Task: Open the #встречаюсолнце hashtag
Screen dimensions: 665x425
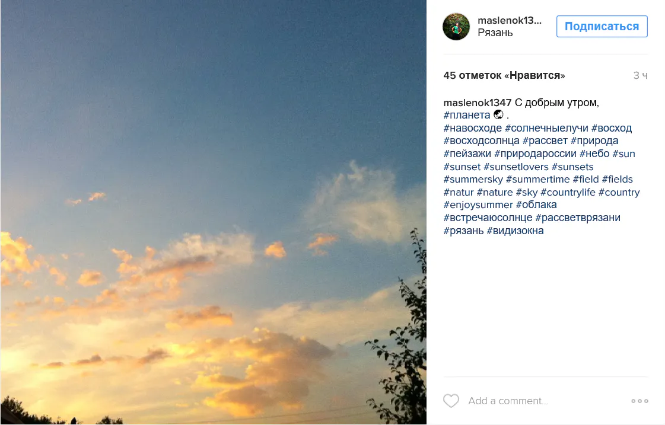Action: point(488,218)
